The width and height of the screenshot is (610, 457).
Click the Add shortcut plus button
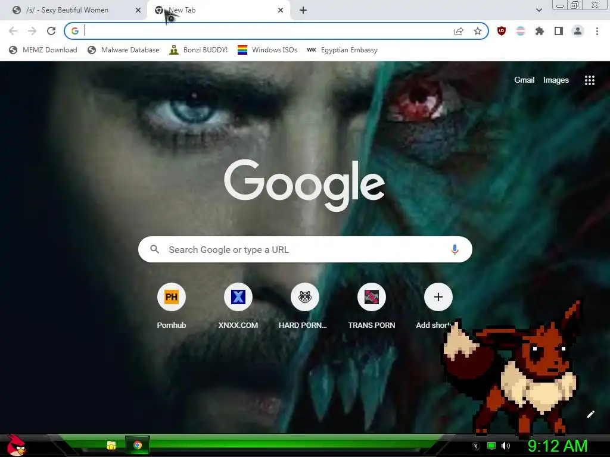tap(438, 297)
